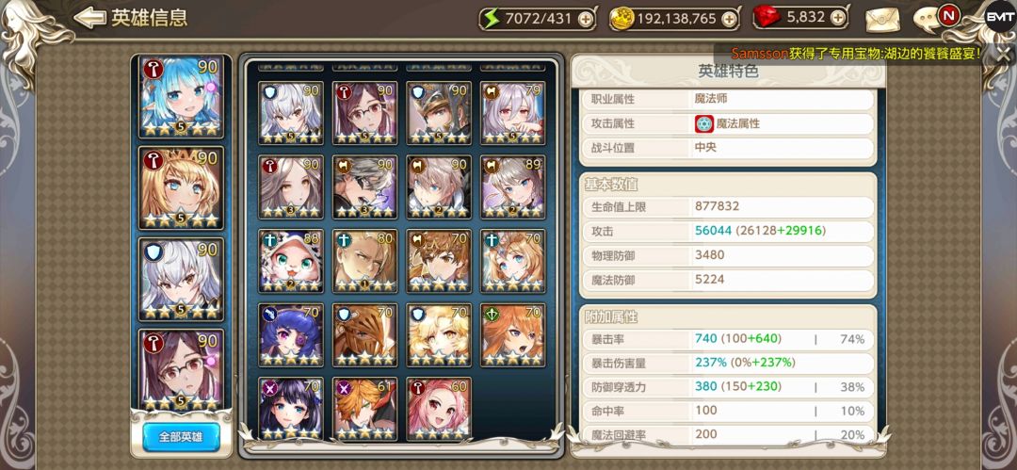Select the level 60 pink-haired mage hero
The image size is (1017, 470).
pyautogui.click(x=439, y=409)
